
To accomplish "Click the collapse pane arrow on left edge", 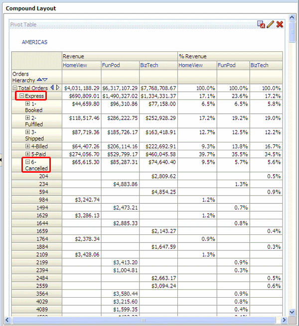I will pos(1,160).
